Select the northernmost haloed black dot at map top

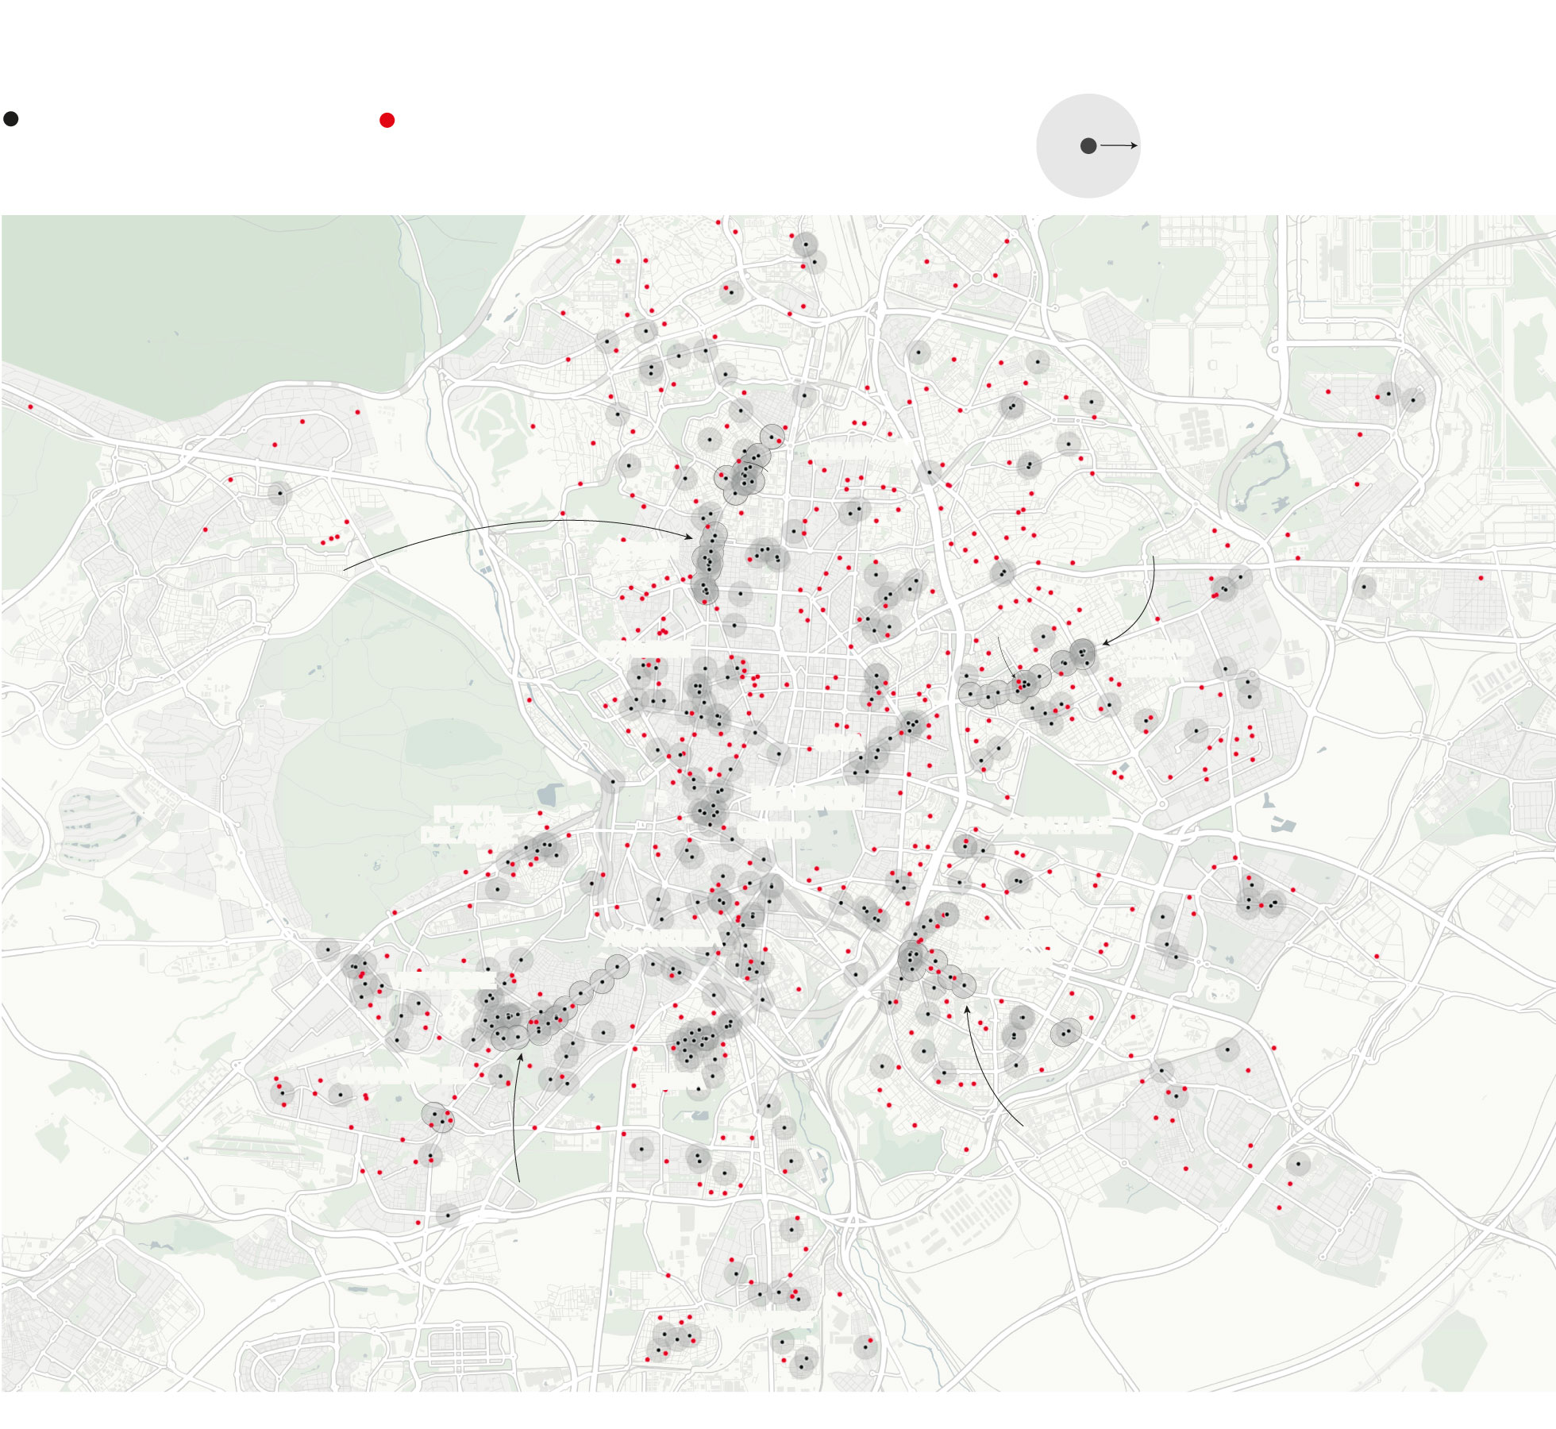click(x=805, y=244)
